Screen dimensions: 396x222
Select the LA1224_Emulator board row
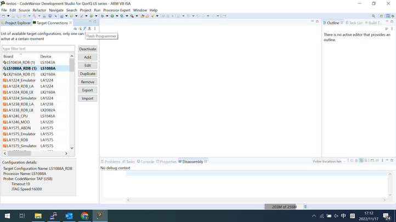tap(36, 80)
